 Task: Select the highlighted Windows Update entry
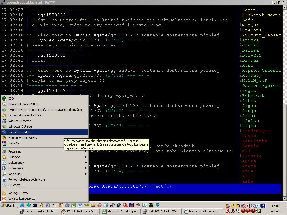click(x=45, y=132)
